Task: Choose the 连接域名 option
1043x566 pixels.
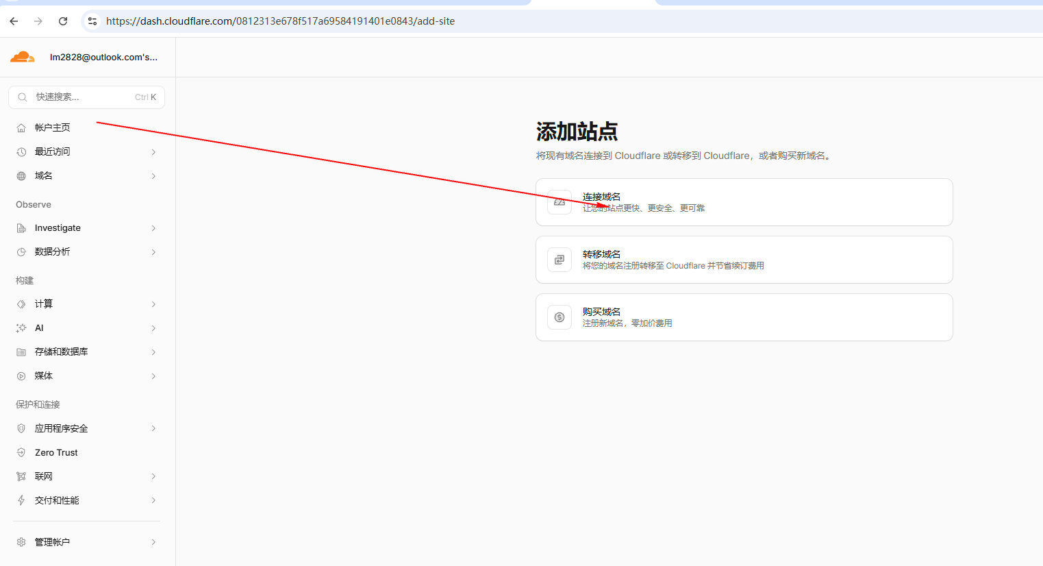Action: 744,202
